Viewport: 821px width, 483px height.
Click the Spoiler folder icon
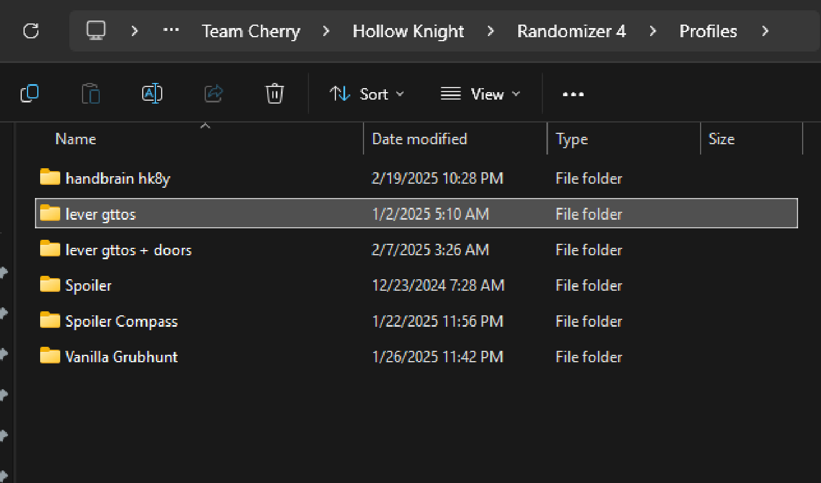50,284
